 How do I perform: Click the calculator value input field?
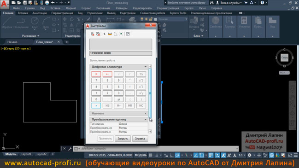tap(121, 53)
